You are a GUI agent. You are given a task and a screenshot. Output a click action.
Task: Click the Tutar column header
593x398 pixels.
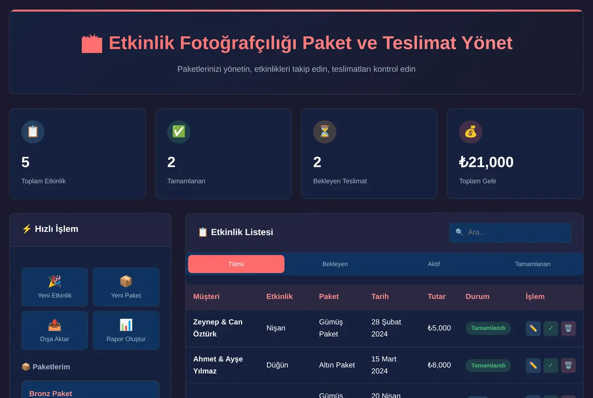coord(436,297)
